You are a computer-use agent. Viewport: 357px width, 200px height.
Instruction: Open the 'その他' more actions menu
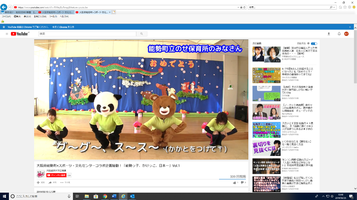click(65, 182)
